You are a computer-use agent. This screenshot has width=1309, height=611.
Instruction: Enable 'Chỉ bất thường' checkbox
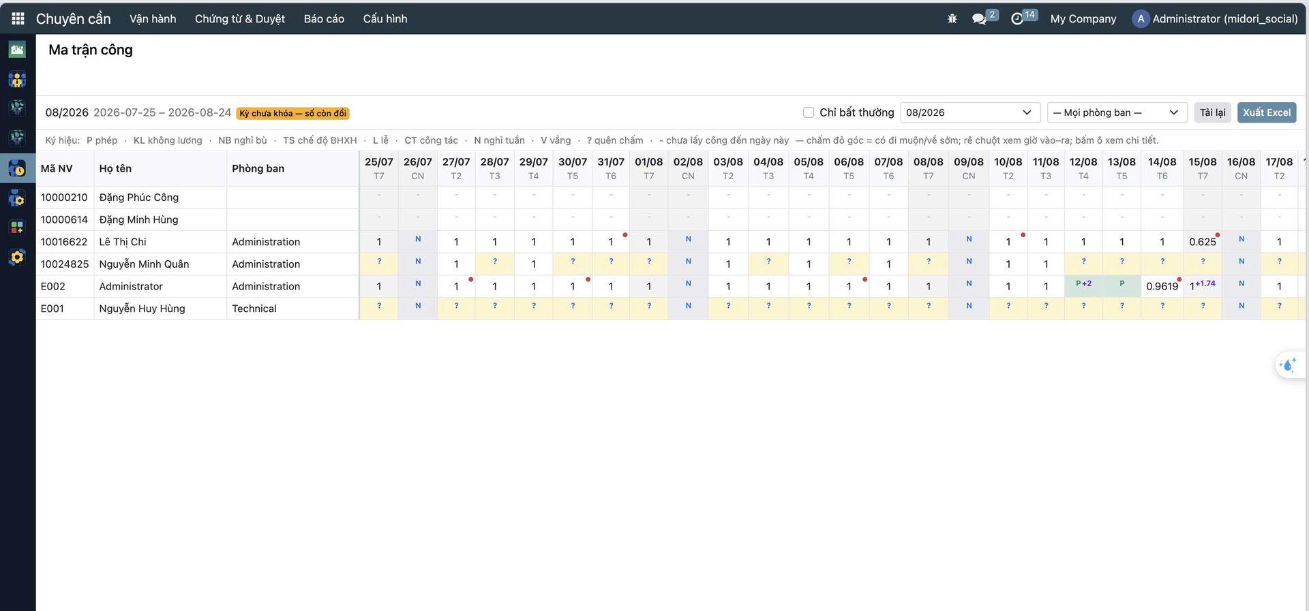tap(809, 112)
